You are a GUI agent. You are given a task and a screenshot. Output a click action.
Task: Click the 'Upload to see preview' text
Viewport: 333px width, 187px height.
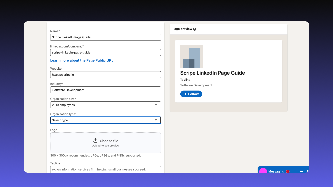point(105,146)
